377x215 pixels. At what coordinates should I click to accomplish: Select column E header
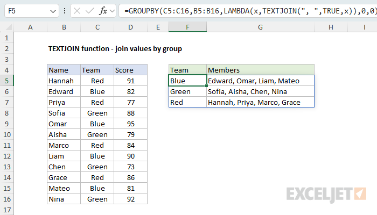point(158,27)
